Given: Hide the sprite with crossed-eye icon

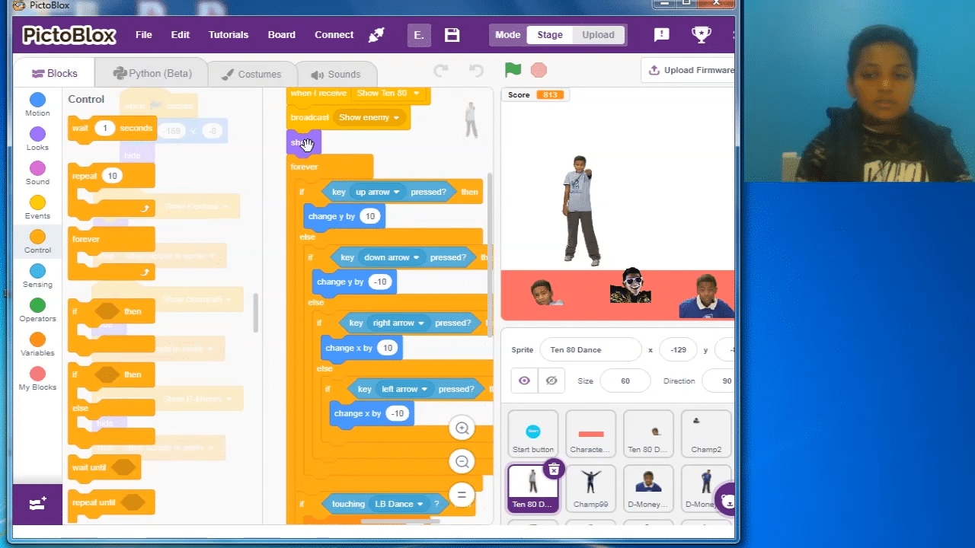Looking at the screenshot, I should (551, 381).
